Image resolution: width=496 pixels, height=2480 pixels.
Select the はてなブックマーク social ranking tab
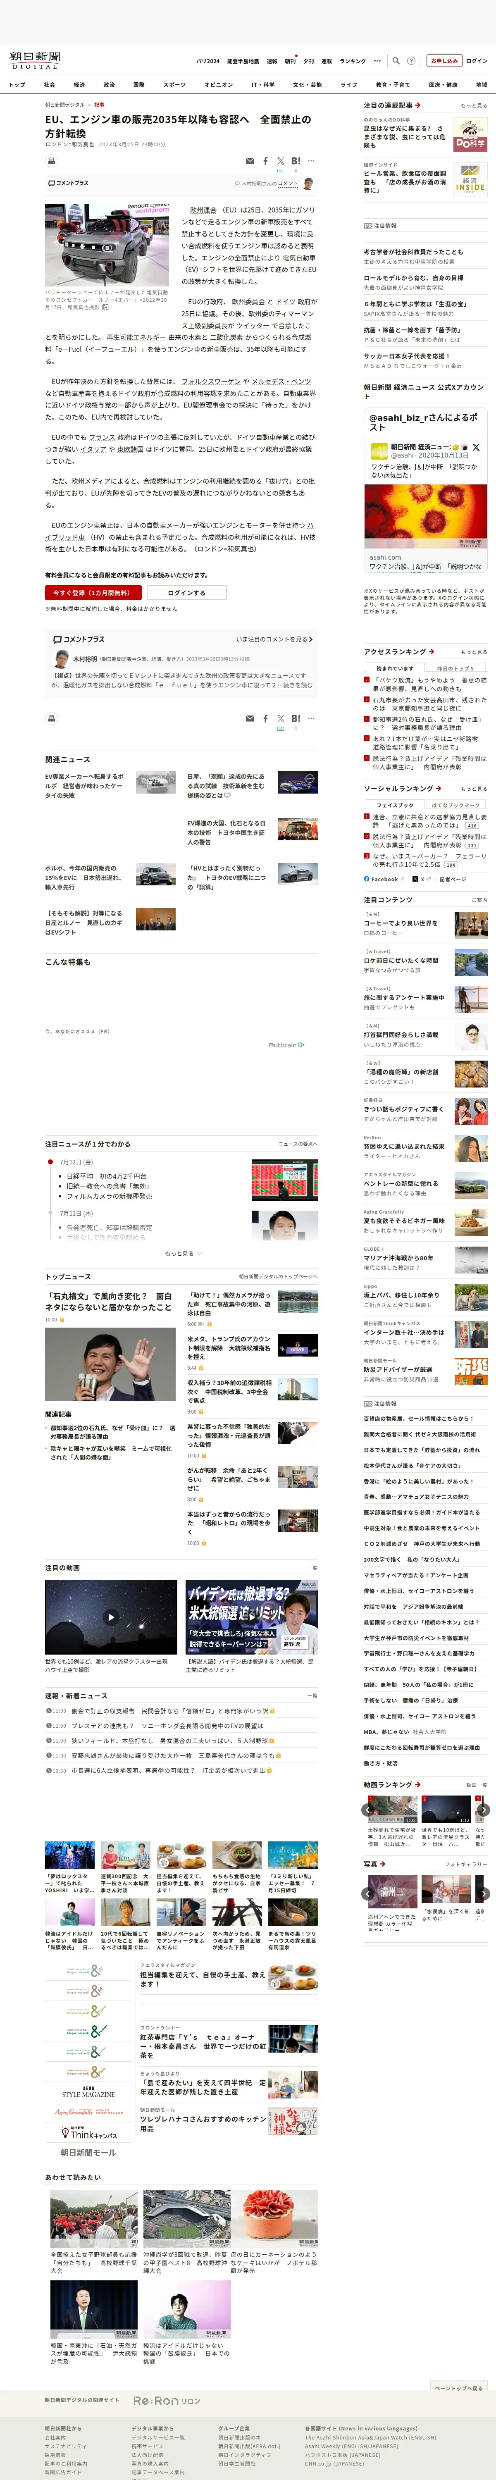(455, 805)
